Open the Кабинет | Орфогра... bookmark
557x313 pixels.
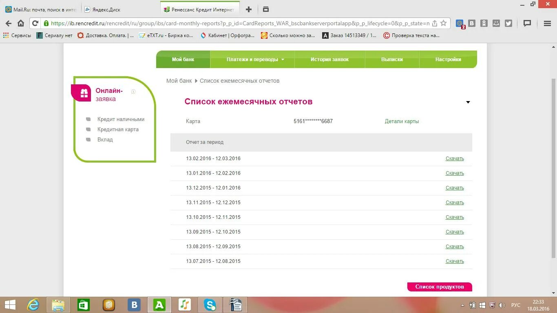point(228,35)
